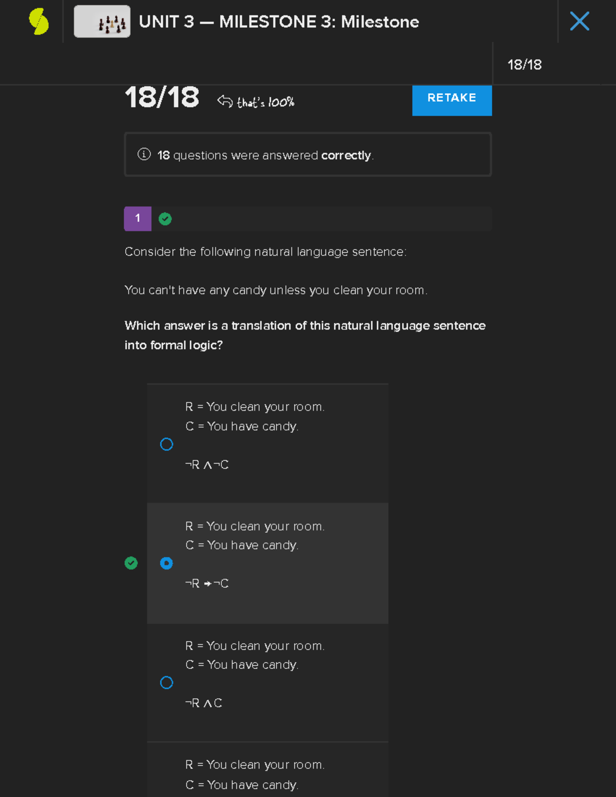Select radio option ¬R ∧ ¬C
Image resolution: width=616 pixels, height=797 pixels.
pos(166,444)
